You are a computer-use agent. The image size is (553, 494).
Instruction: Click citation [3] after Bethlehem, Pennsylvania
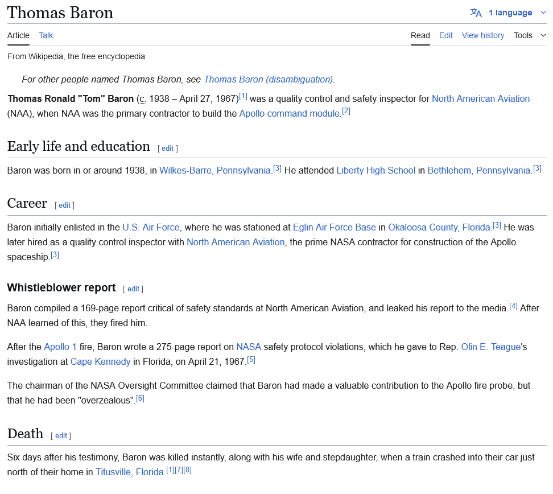pyautogui.click(x=537, y=168)
